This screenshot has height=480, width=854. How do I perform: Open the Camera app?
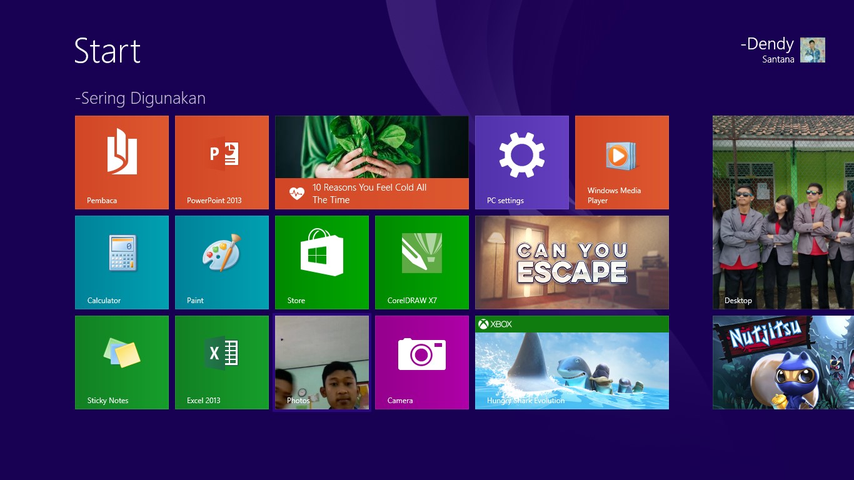coord(421,362)
